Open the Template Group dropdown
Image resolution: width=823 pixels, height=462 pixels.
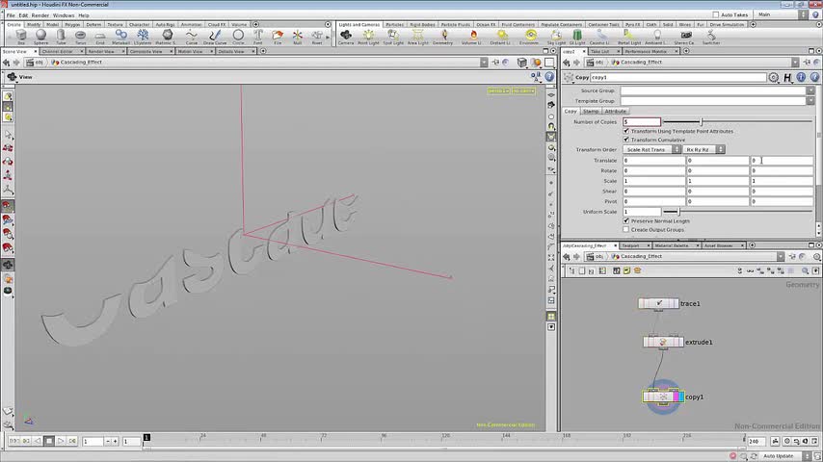[x=810, y=101]
